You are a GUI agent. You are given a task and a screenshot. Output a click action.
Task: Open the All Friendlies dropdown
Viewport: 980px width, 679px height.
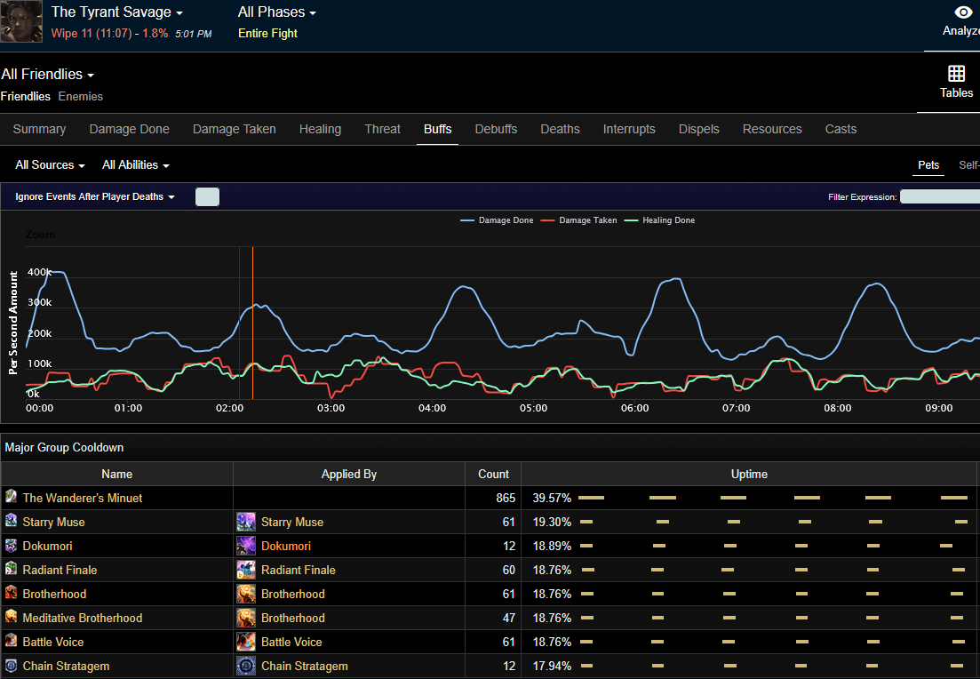(x=47, y=75)
